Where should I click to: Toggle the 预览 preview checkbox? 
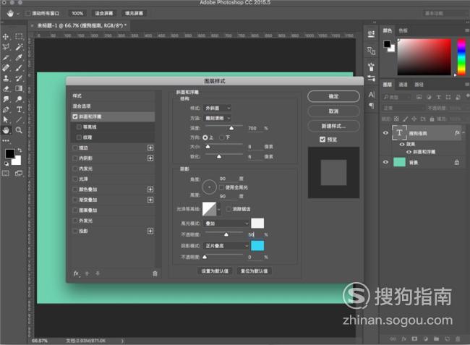322,140
